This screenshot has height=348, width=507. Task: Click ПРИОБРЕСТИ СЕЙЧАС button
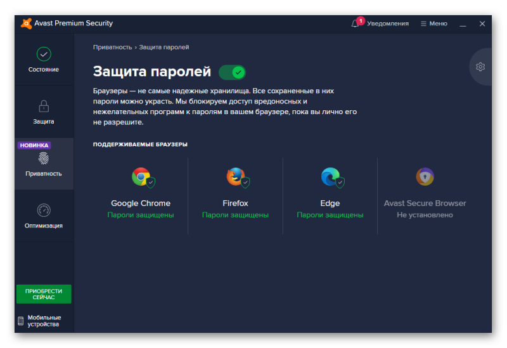pos(44,294)
